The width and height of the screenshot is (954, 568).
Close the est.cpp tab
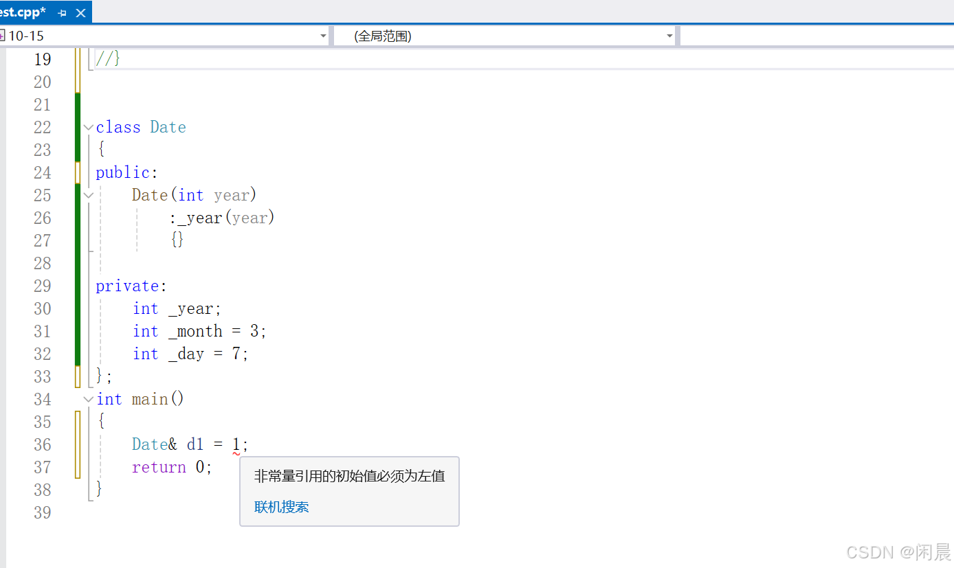[80, 12]
